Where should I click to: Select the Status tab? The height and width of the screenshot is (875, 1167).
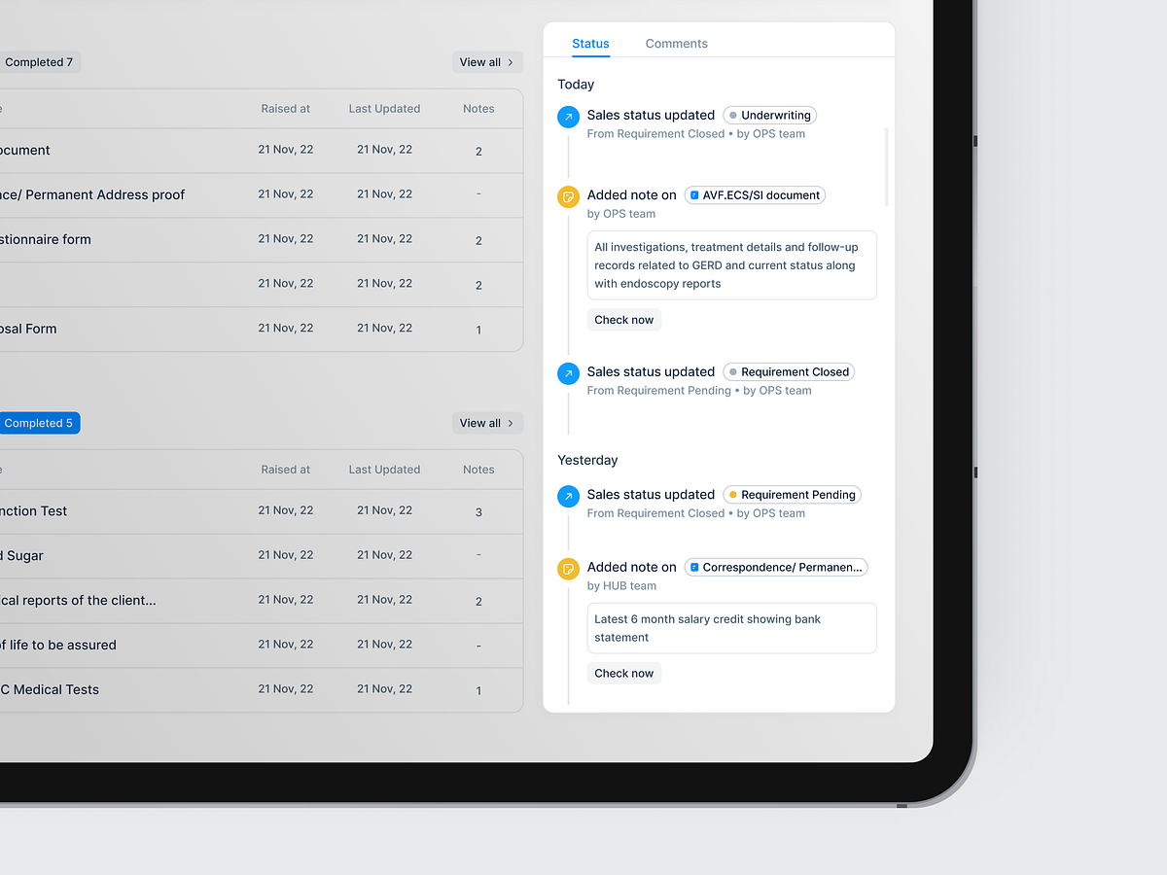[x=590, y=43]
